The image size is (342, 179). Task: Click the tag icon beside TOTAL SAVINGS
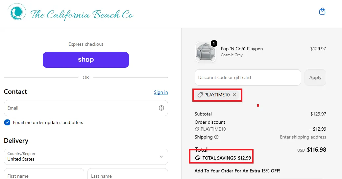198,158
